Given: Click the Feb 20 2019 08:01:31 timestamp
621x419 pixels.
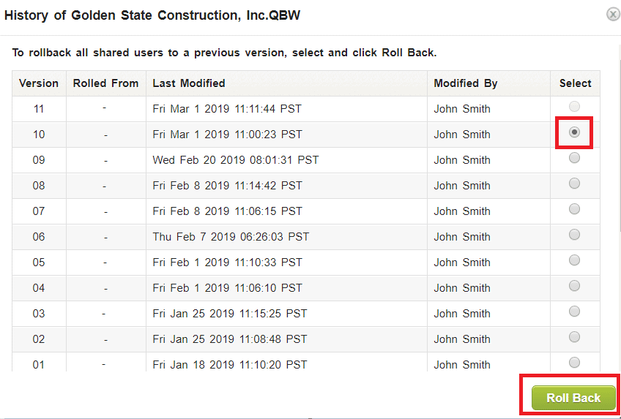Looking at the screenshot, I should 236,160.
